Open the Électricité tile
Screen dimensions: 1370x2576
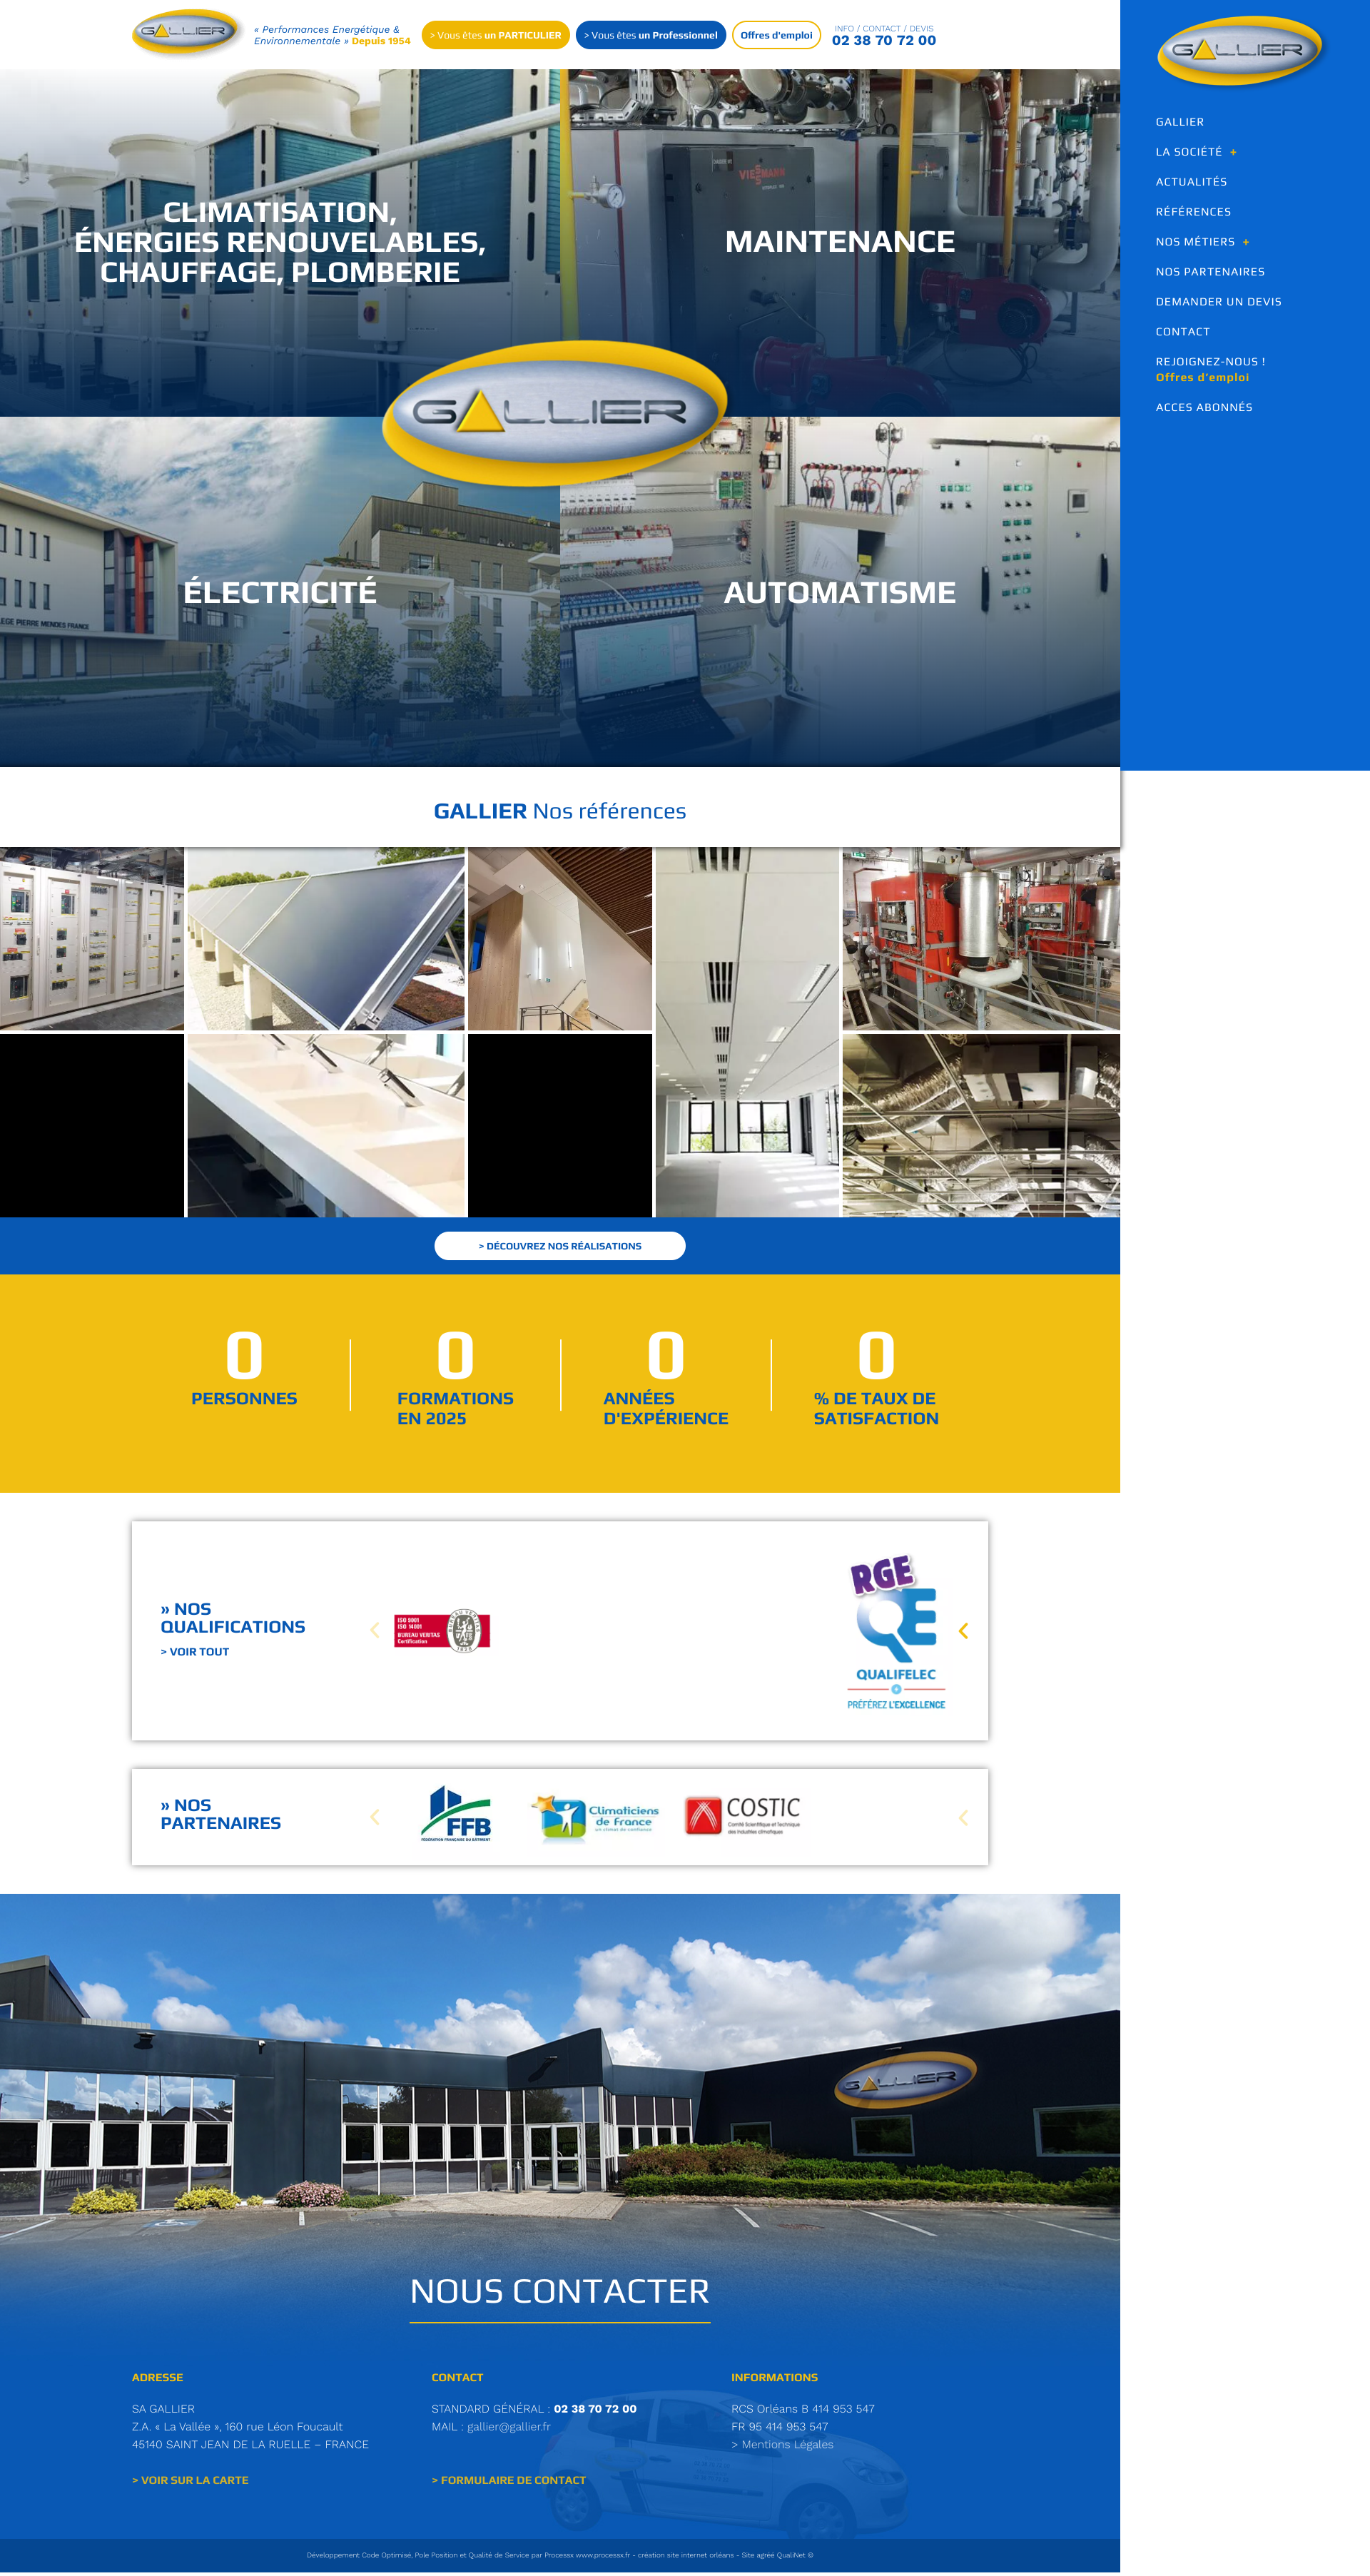point(280,592)
